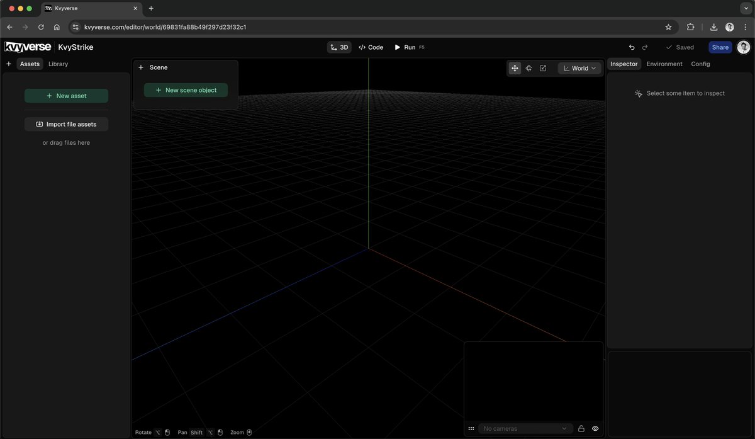The height and width of the screenshot is (439, 755).
Task: Click 'Select some item to inspect' message
Action: (x=679, y=93)
